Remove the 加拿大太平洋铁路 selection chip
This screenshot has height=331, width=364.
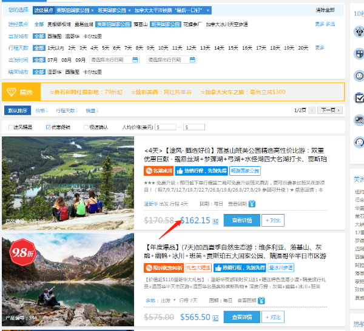(207, 10)
